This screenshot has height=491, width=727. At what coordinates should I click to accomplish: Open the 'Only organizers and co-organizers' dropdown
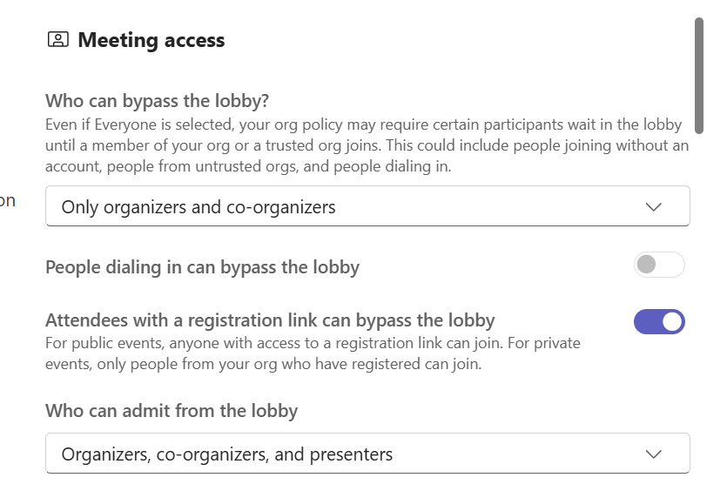point(367,206)
